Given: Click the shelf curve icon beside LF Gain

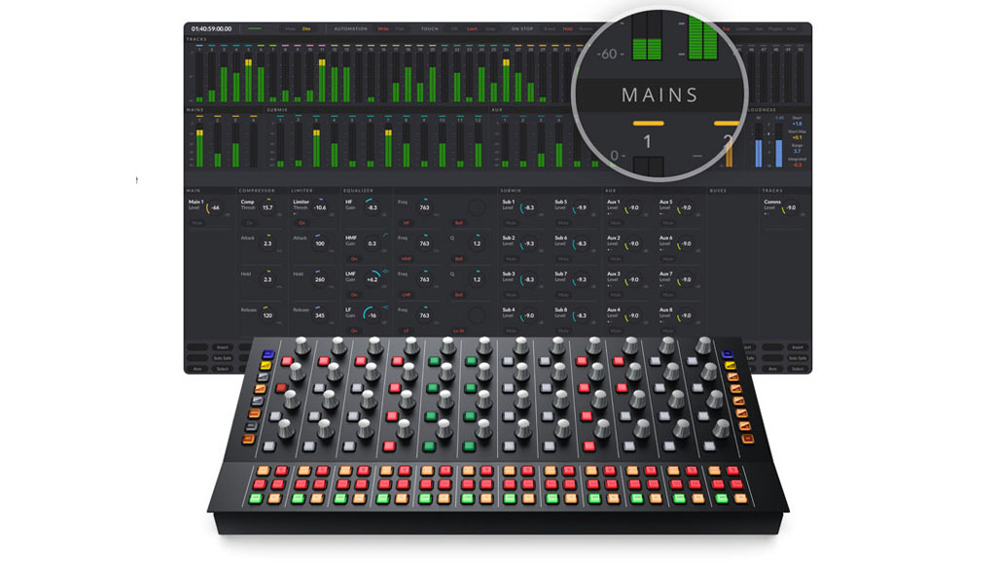Looking at the screenshot, I should (385, 308).
